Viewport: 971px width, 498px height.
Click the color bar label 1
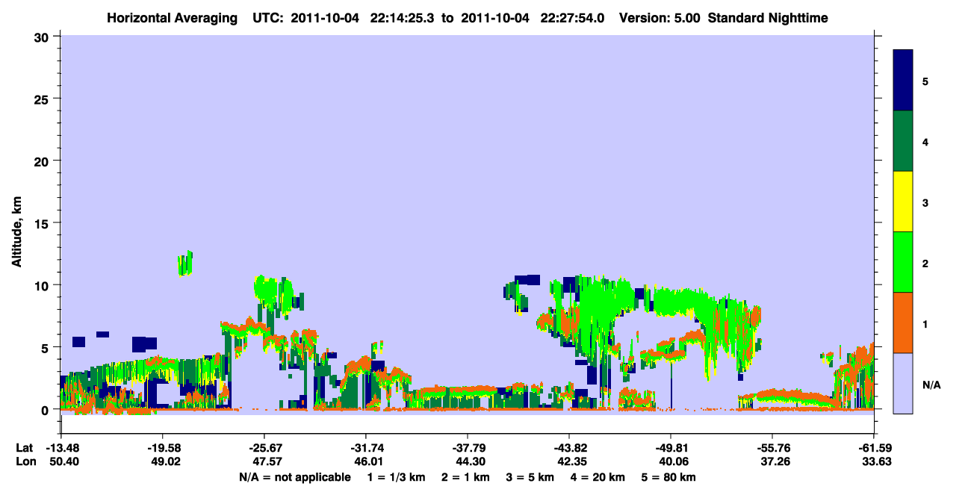tap(925, 323)
